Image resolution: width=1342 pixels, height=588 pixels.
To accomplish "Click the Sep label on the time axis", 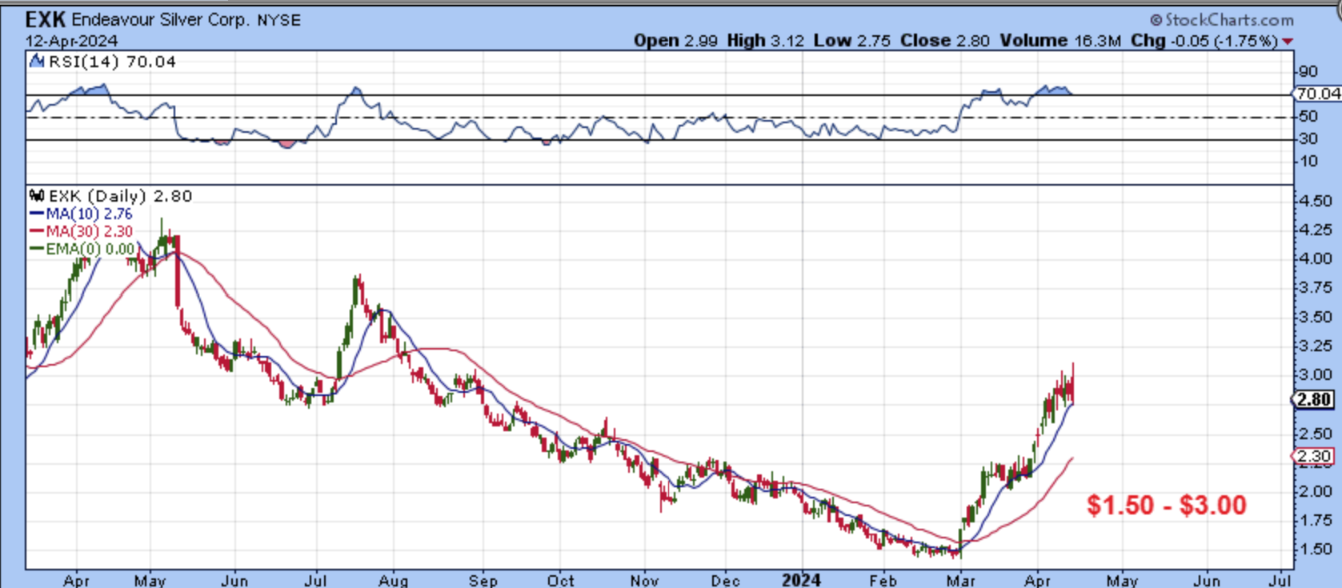I will coord(483,580).
